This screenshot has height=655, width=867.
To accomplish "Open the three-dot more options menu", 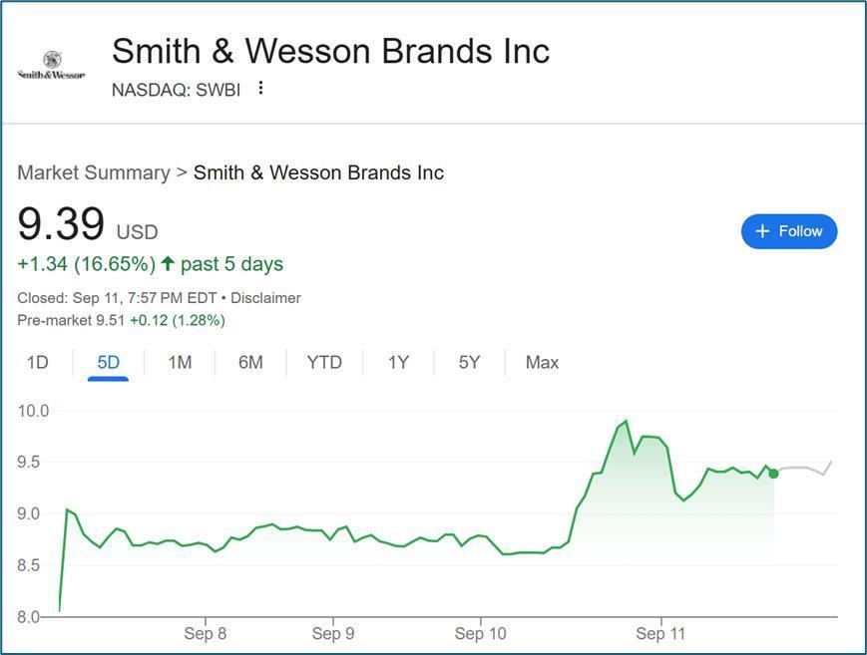I will coord(260,88).
